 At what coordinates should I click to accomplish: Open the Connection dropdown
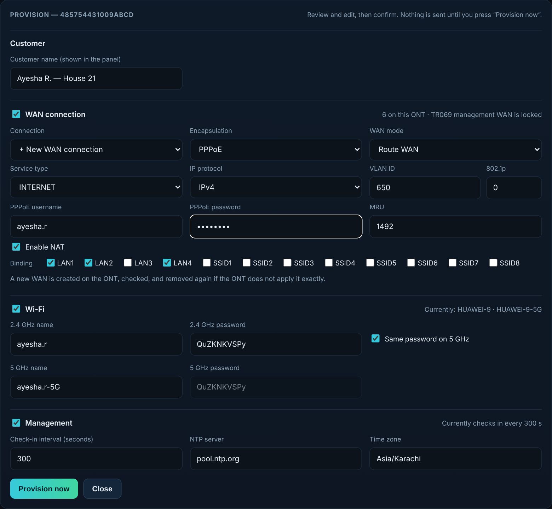pos(96,150)
